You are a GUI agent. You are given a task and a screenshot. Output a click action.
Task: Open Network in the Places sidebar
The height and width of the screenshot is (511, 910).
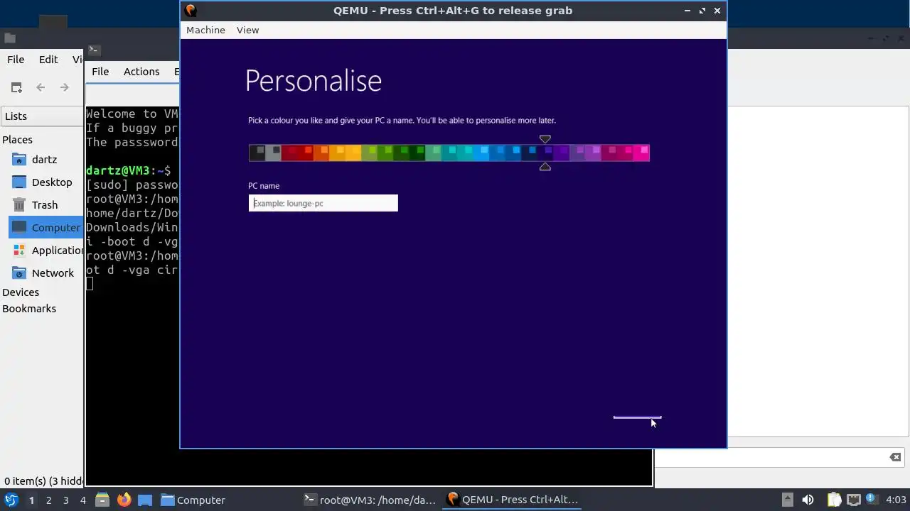pos(53,273)
